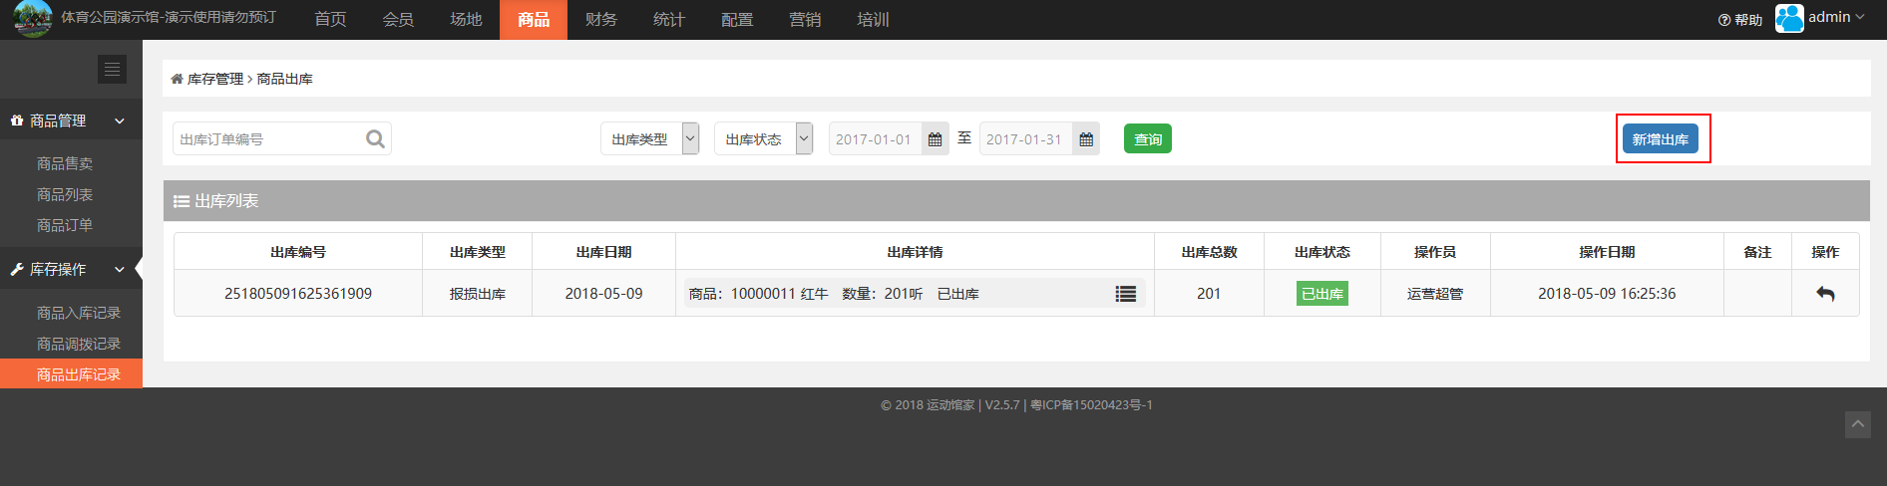1887x486 pixels.
Task: Open the 出库状态 dropdown
Action: pyautogui.click(x=763, y=139)
